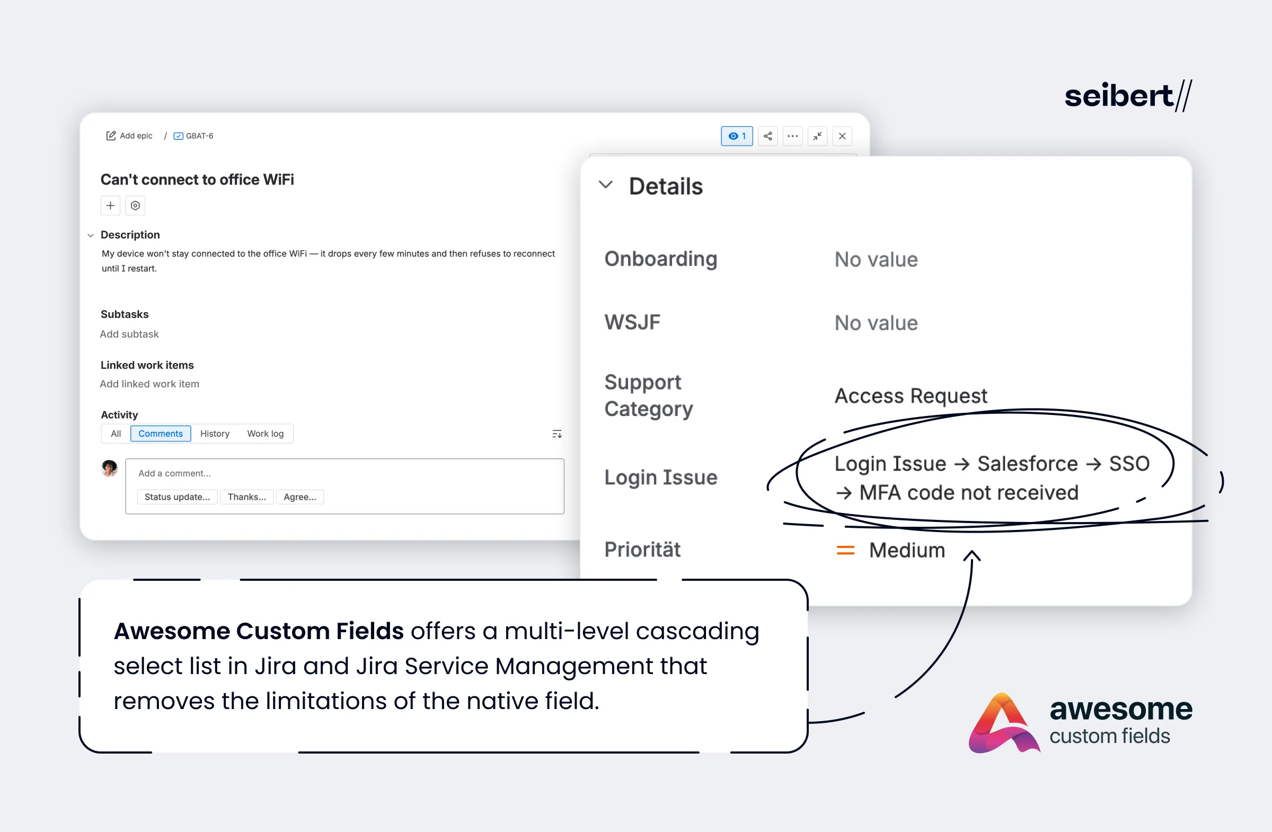Click the Activity heading
The width and height of the screenshot is (1272, 832).
[119, 414]
